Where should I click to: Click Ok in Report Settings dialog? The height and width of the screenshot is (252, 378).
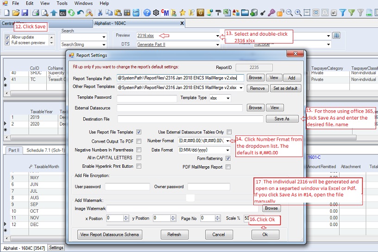pyautogui.click(x=265, y=234)
